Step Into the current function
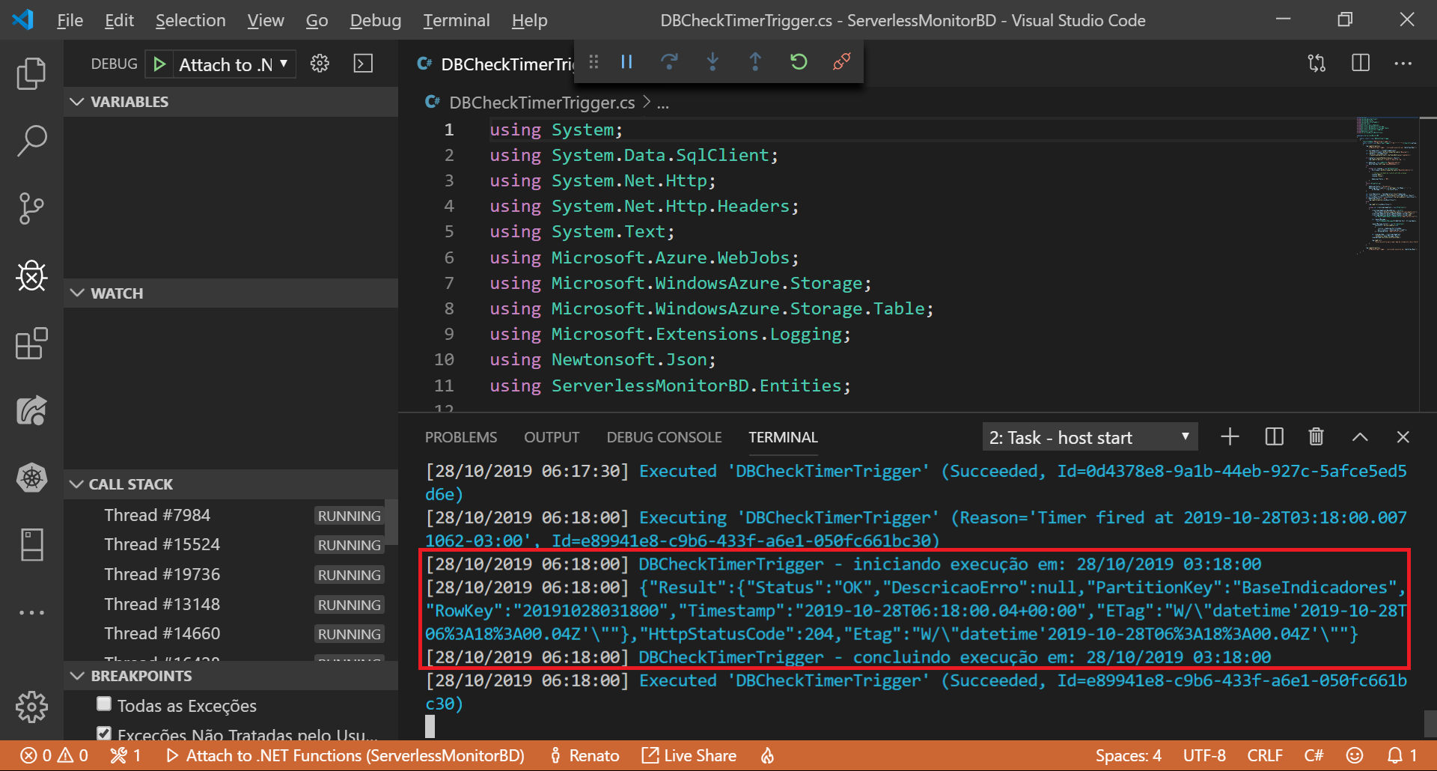This screenshot has width=1437, height=771. click(713, 62)
